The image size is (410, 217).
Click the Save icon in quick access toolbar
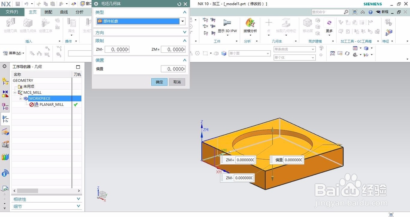point(18,4)
